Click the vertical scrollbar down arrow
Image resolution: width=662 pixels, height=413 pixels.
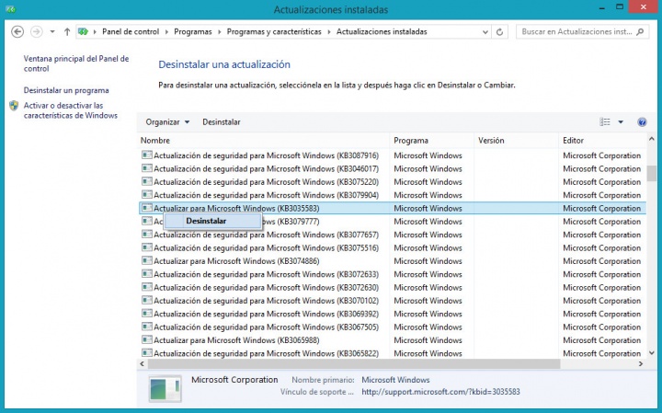(652, 353)
